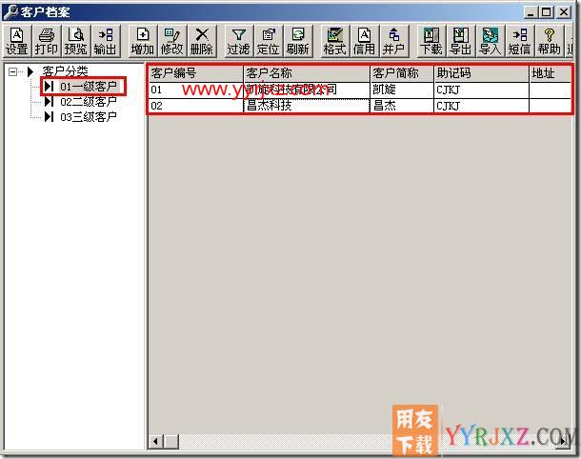Screen dimensions: 581x459
Task: Select customer number cell 02
Action: click(x=195, y=106)
